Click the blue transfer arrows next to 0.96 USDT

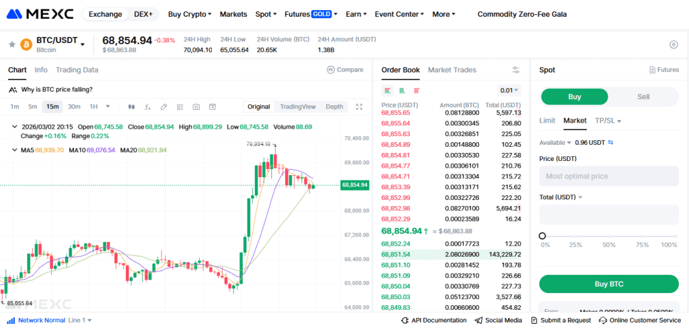tap(610, 143)
